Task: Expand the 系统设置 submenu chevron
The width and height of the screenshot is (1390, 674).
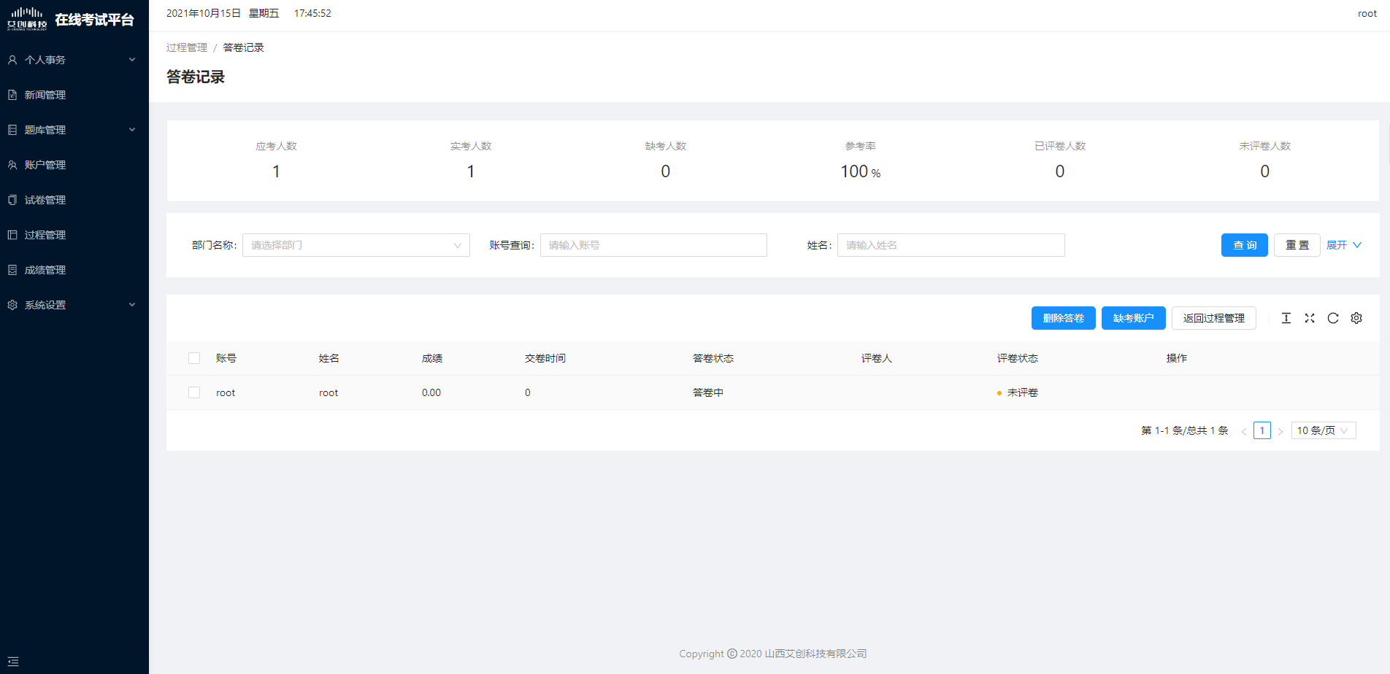Action: click(132, 305)
